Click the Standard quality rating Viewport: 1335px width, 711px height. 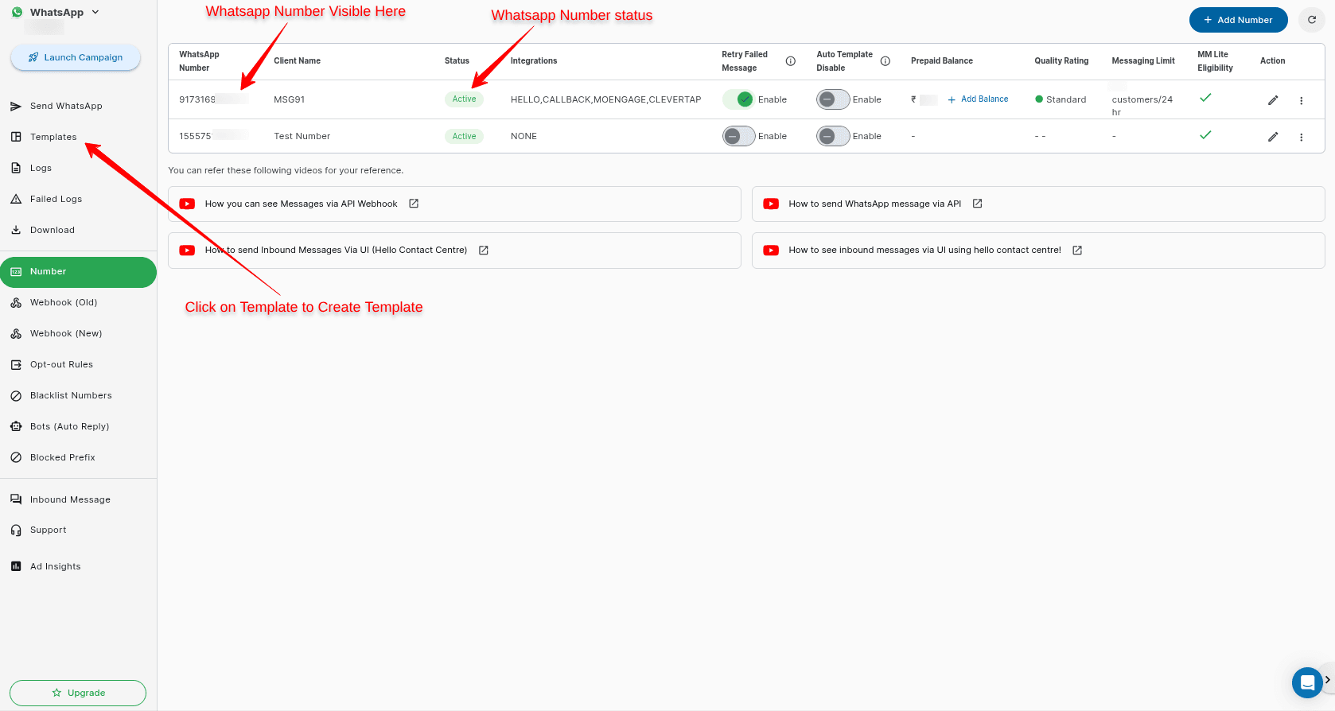pos(1061,99)
